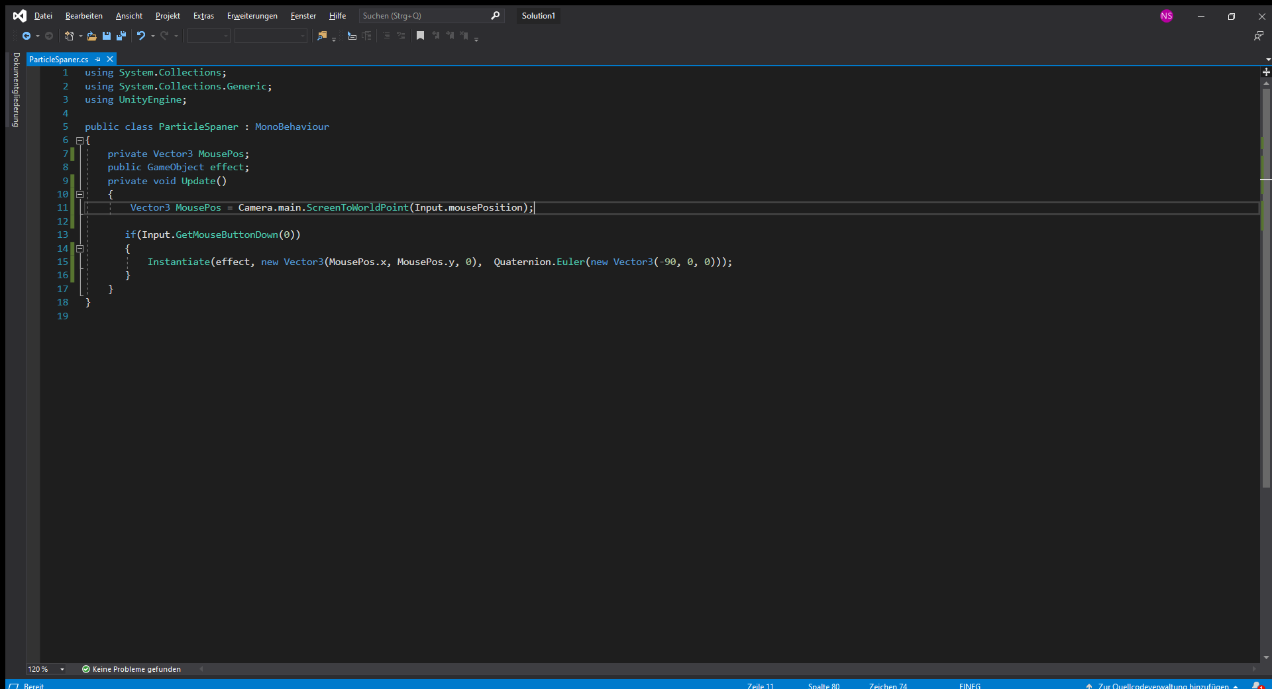The width and height of the screenshot is (1272, 689).
Task: Click the clear all bookmarks icon
Action: (x=464, y=36)
